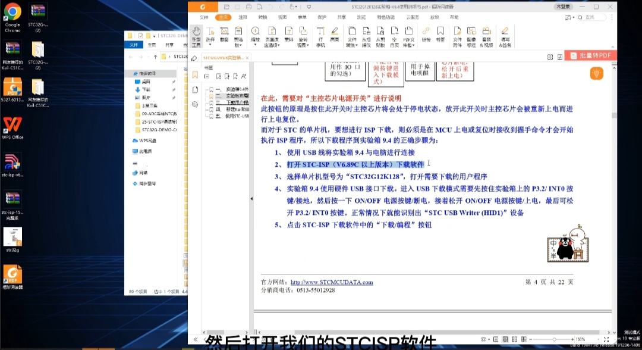Image resolution: width=642 pixels, height=350 pixels.
Task: Collapse the navigation panel arrow
Action: pos(251,199)
